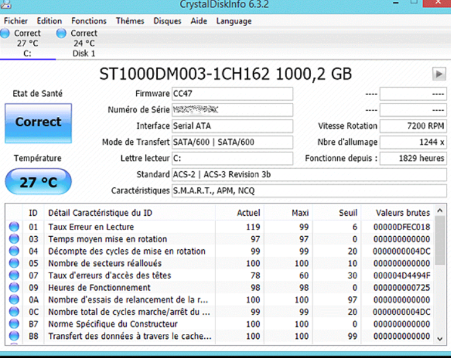Select Taux d'erreurs d'accès des têtes row
The width and height of the screenshot is (451, 358).
click(220, 276)
